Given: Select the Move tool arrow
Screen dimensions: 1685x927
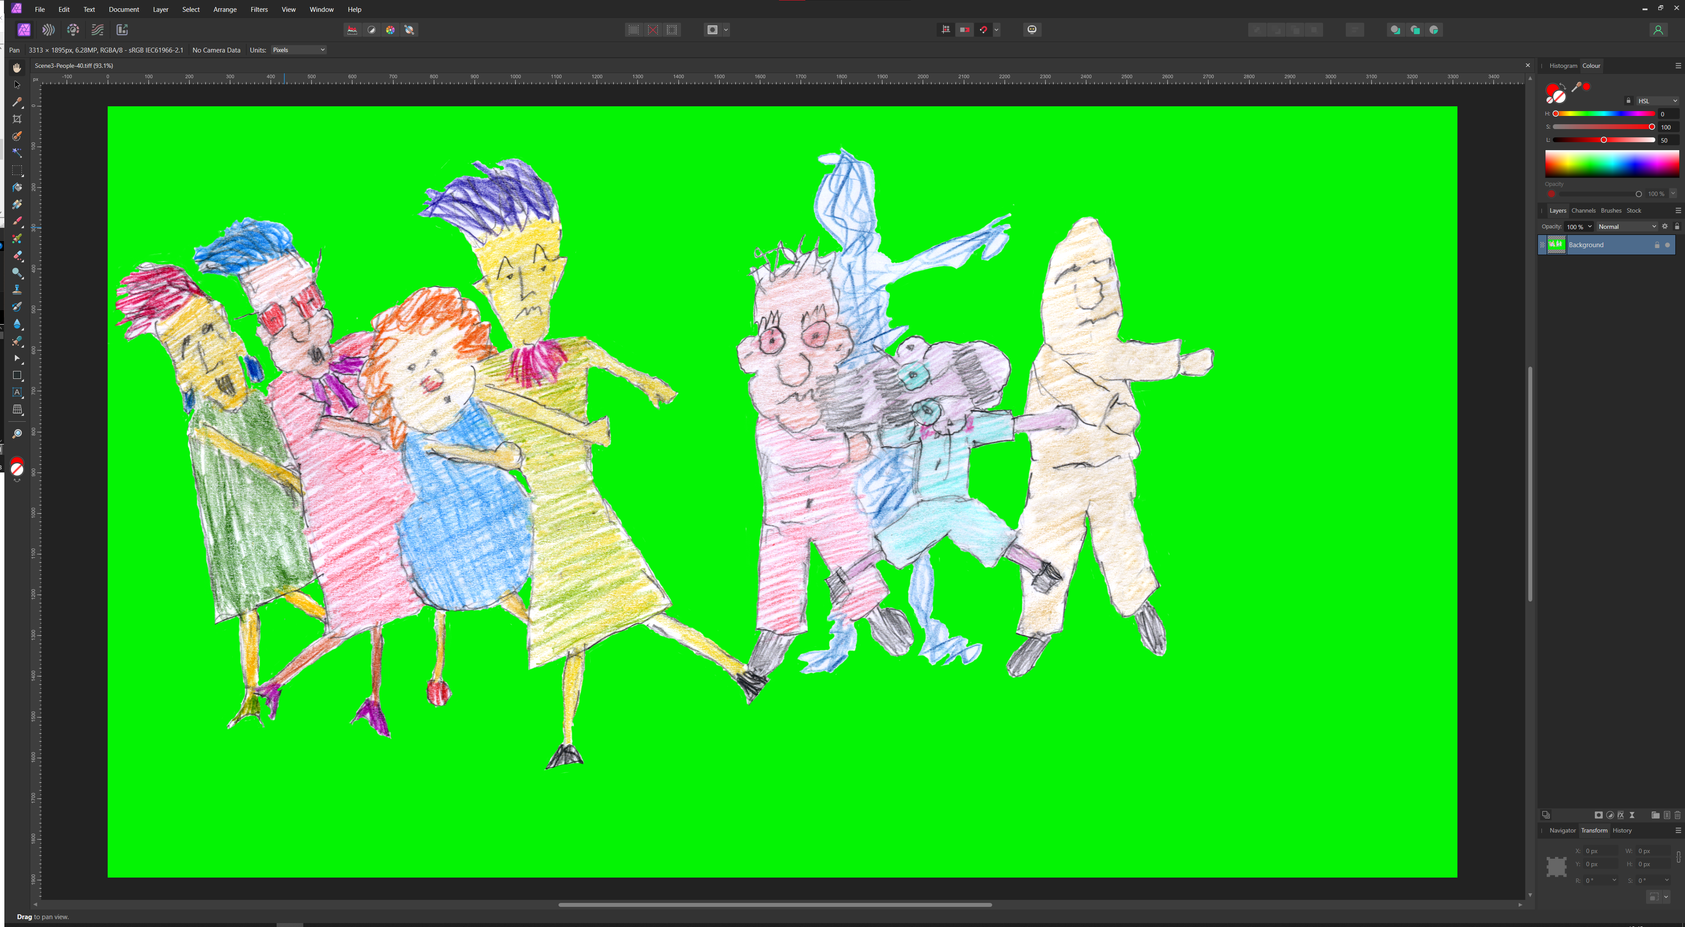Looking at the screenshot, I should tap(17, 85).
